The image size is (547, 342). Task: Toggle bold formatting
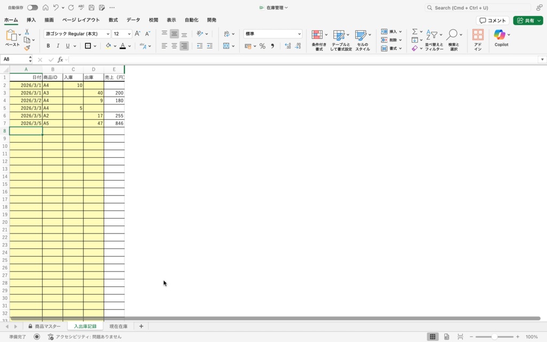[x=48, y=46]
